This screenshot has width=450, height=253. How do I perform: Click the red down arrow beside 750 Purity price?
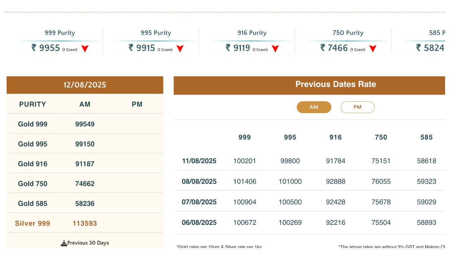tap(373, 49)
